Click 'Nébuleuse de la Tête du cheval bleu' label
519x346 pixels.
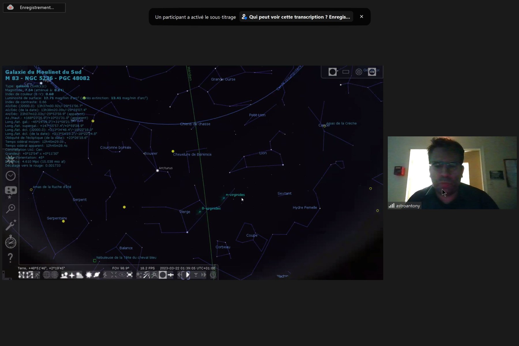(126, 257)
